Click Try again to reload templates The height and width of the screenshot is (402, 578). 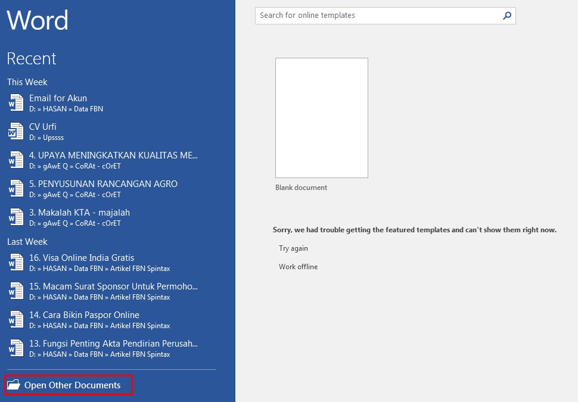pos(293,248)
